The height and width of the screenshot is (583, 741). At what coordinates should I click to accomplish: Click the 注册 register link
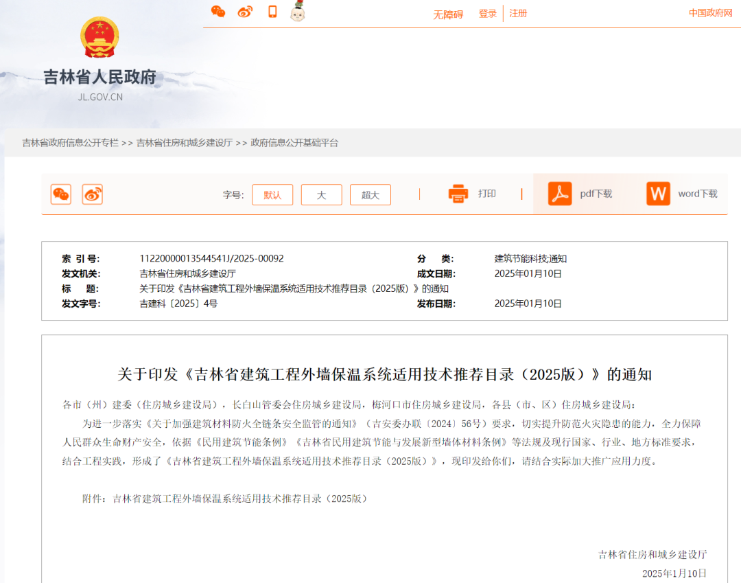tap(518, 14)
